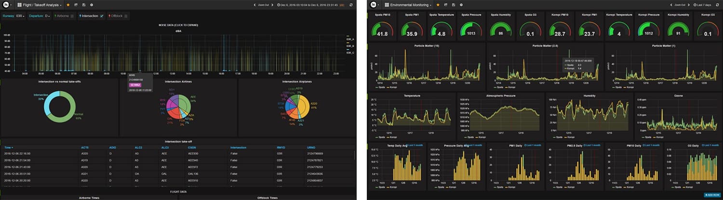This screenshot has width=723, height=200.
Task: Click table cell OAL136
Action: click(194, 173)
